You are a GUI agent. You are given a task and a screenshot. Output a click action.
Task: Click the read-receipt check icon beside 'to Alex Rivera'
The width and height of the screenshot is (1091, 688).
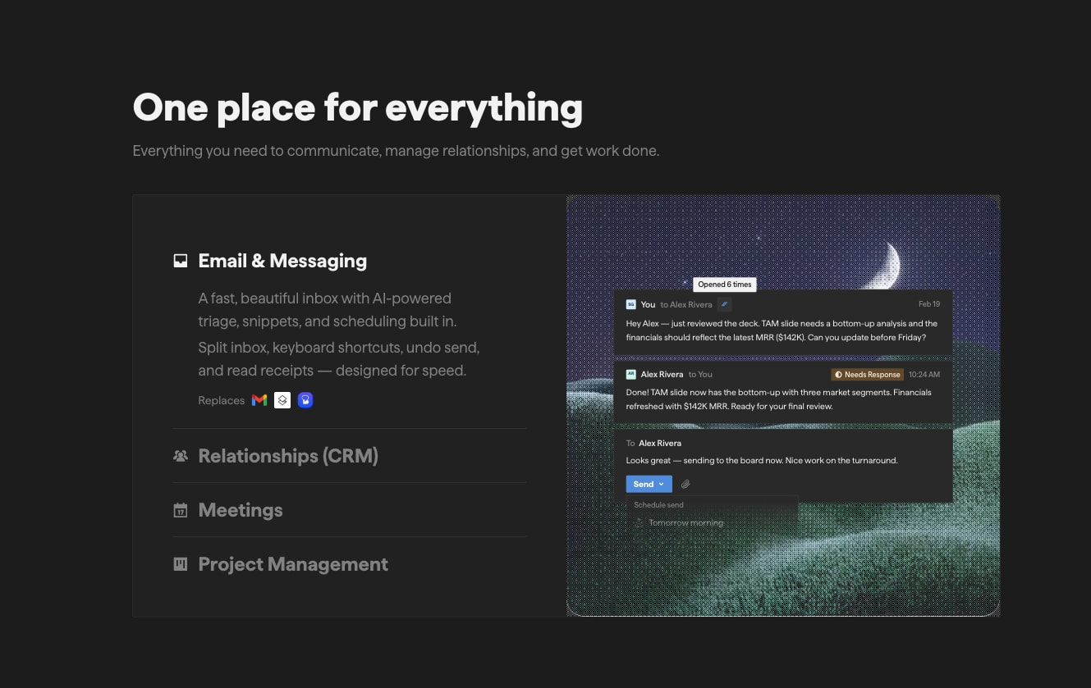724,304
